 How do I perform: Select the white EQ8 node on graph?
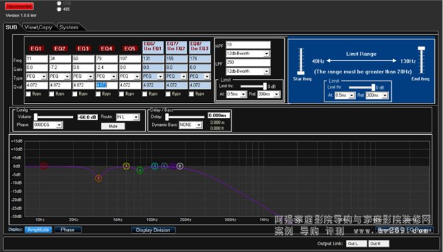click(x=180, y=166)
